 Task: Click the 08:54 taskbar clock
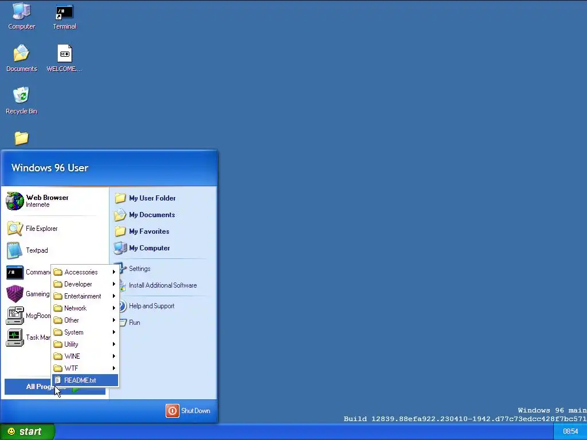point(570,431)
